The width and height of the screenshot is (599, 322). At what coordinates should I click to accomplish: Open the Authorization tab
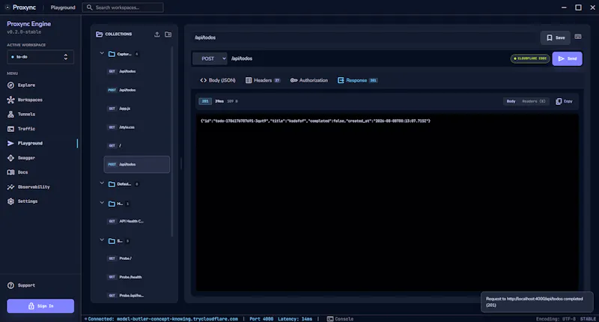[309, 80]
